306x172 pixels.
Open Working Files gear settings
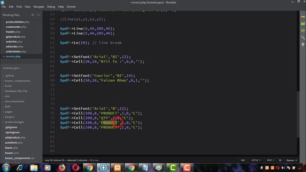click(33, 15)
